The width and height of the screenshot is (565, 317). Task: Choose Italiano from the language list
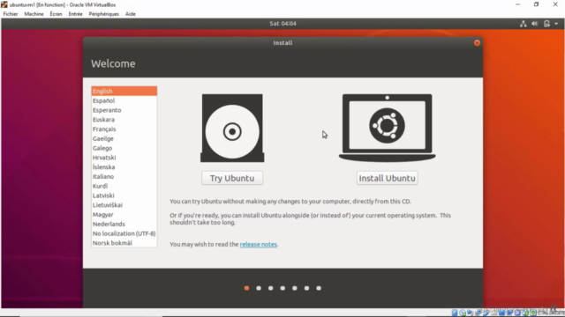point(124,176)
